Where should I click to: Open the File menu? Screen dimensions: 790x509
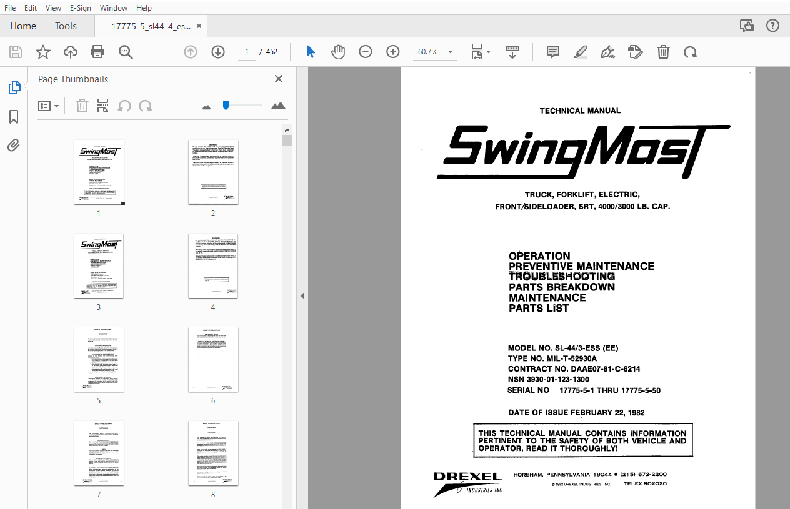pos(11,7)
